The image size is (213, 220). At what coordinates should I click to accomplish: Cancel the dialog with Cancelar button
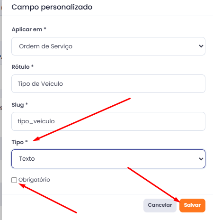click(160, 205)
